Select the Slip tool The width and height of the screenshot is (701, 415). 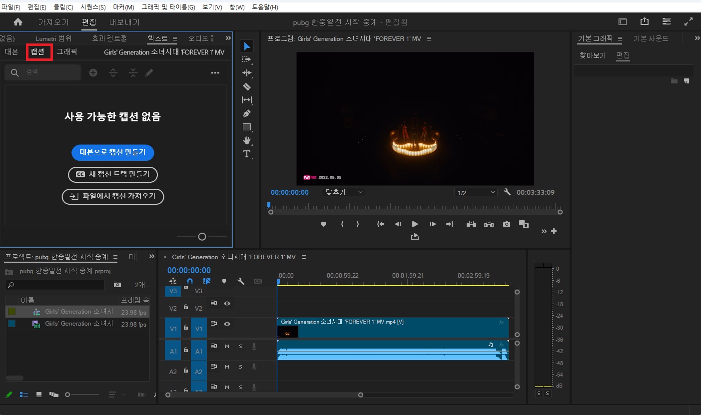(x=247, y=100)
